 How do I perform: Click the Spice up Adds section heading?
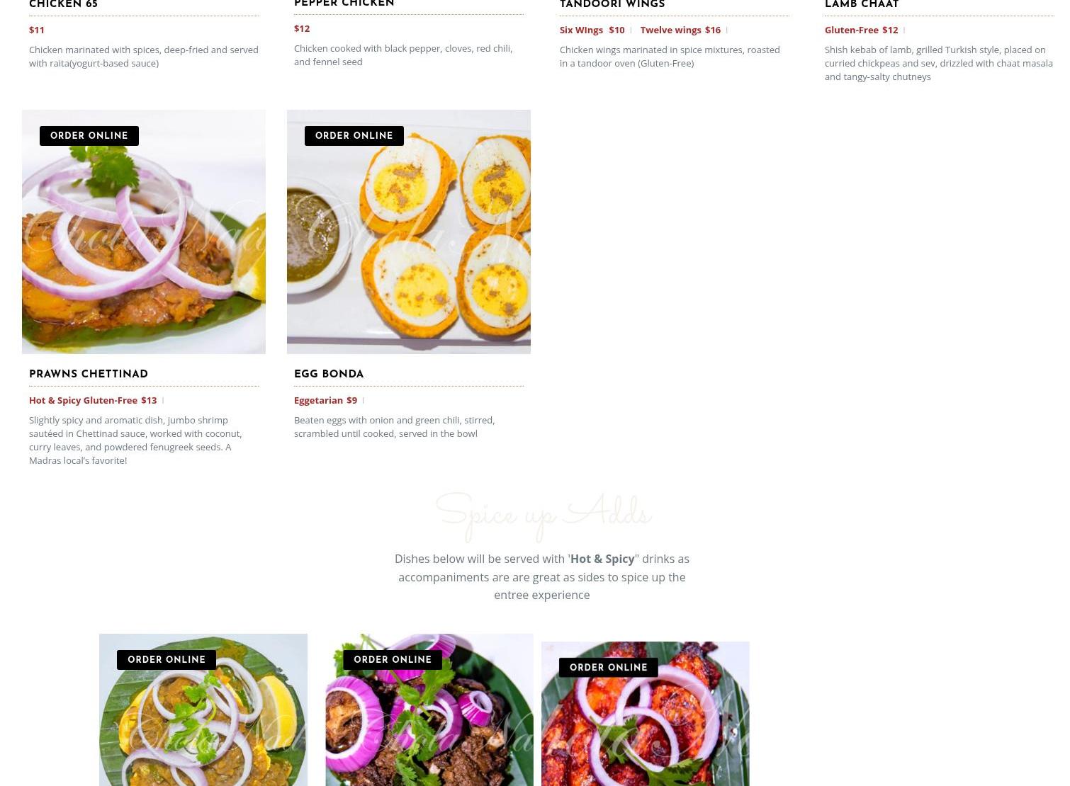click(x=543, y=515)
